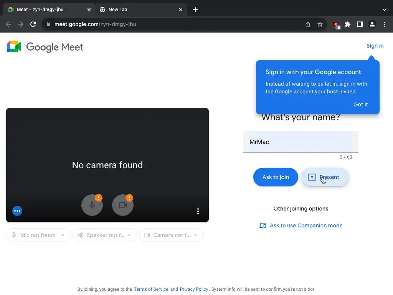
Task: Expand the Camera not found dropdown
Action: pyautogui.click(x=171, y=235)
